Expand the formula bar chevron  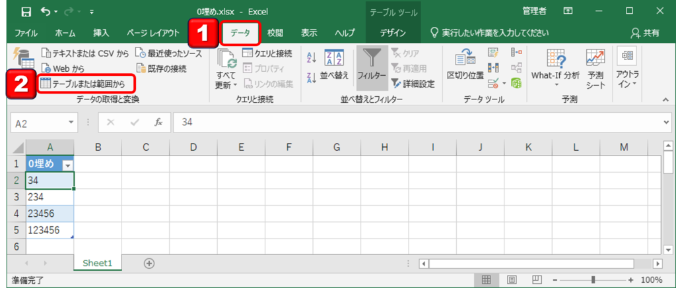tap(668, 123)
